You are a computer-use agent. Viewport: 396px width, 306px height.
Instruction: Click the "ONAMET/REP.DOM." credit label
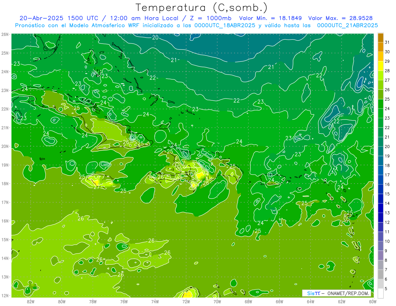[348, 293]
